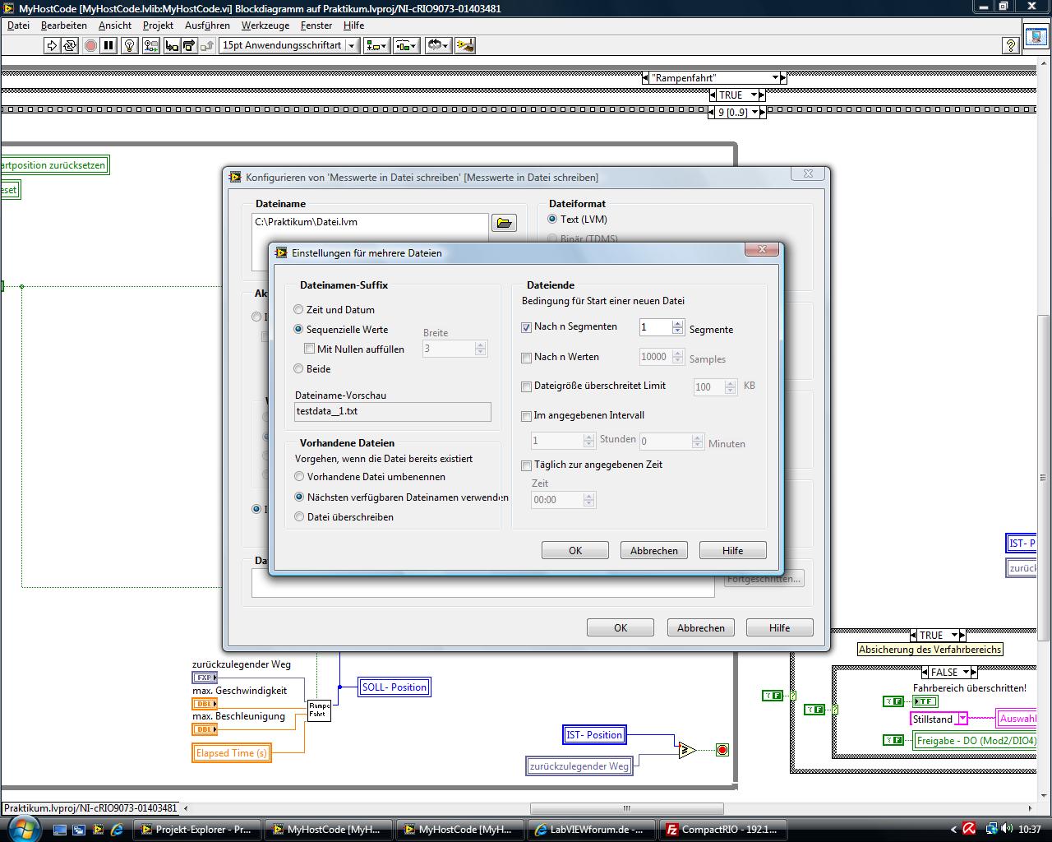Check 'Täglich zur angegebenen Zeit' checkbox
The width and height of the screenshot is (1052, 842).
point(527,465)
